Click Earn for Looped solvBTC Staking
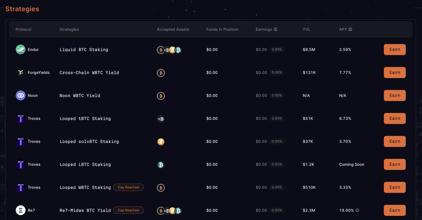This screenshot has width=422, height=220. [395, 142]
